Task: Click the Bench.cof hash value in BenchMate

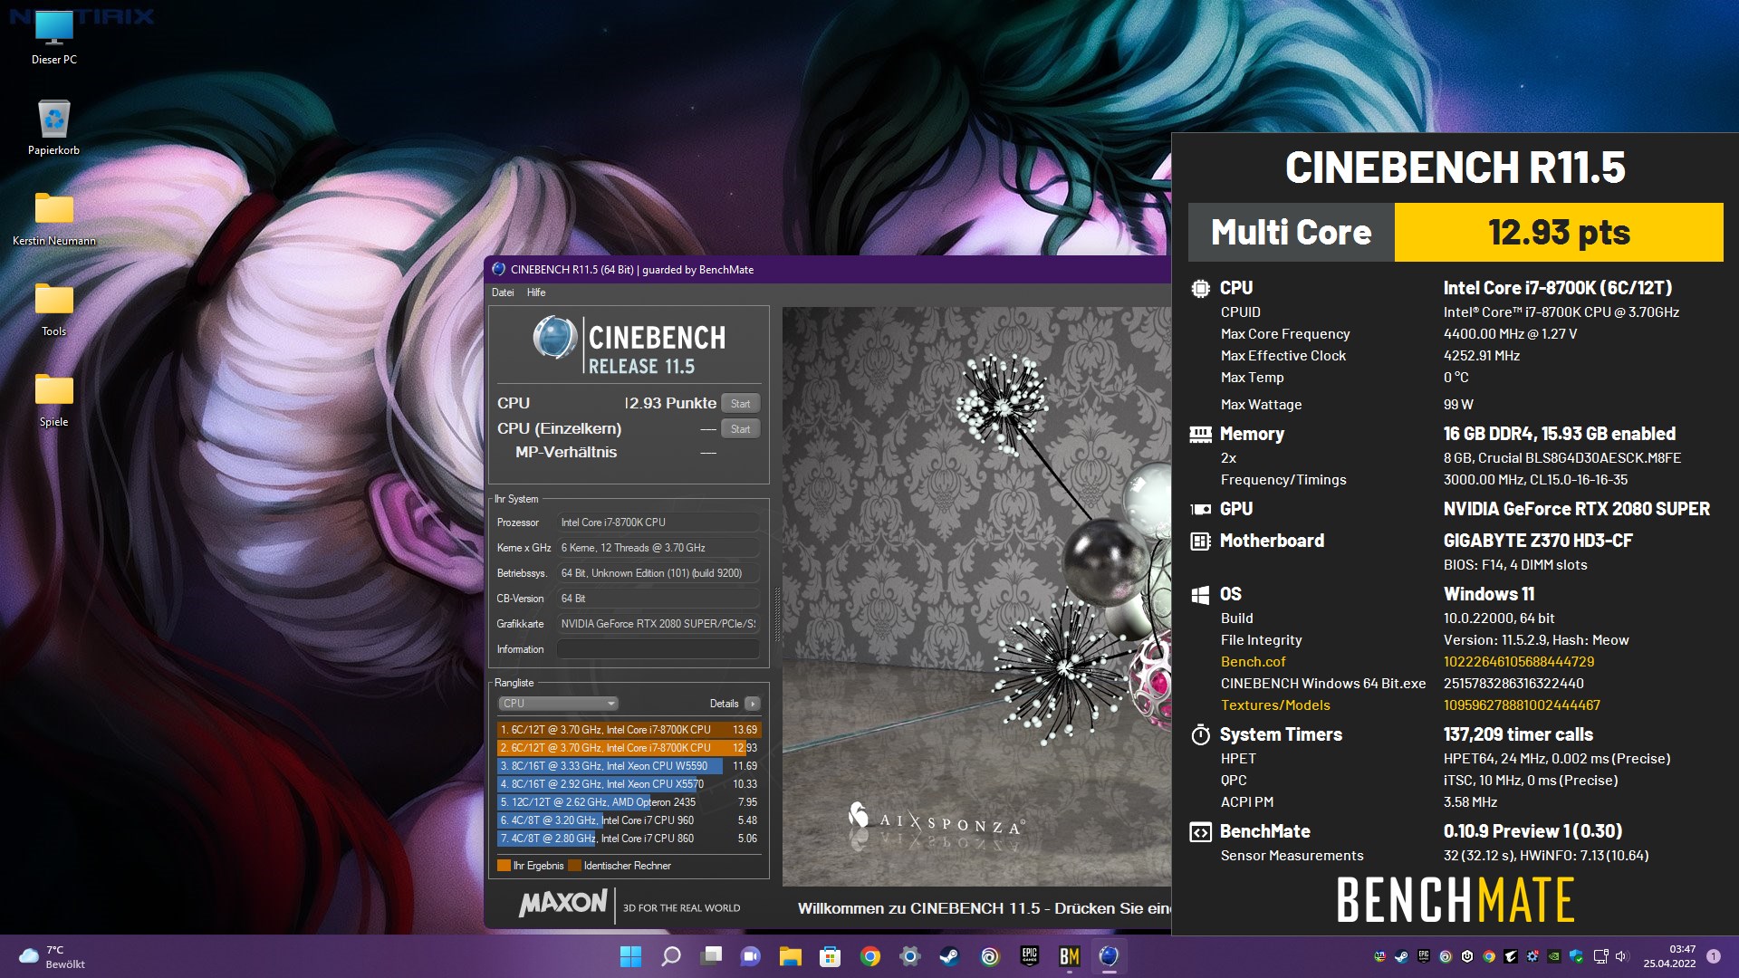Action: (x=1518, y=662)
